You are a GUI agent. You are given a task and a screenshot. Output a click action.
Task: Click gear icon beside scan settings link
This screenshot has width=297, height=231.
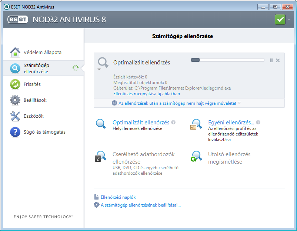click(97, 205)
